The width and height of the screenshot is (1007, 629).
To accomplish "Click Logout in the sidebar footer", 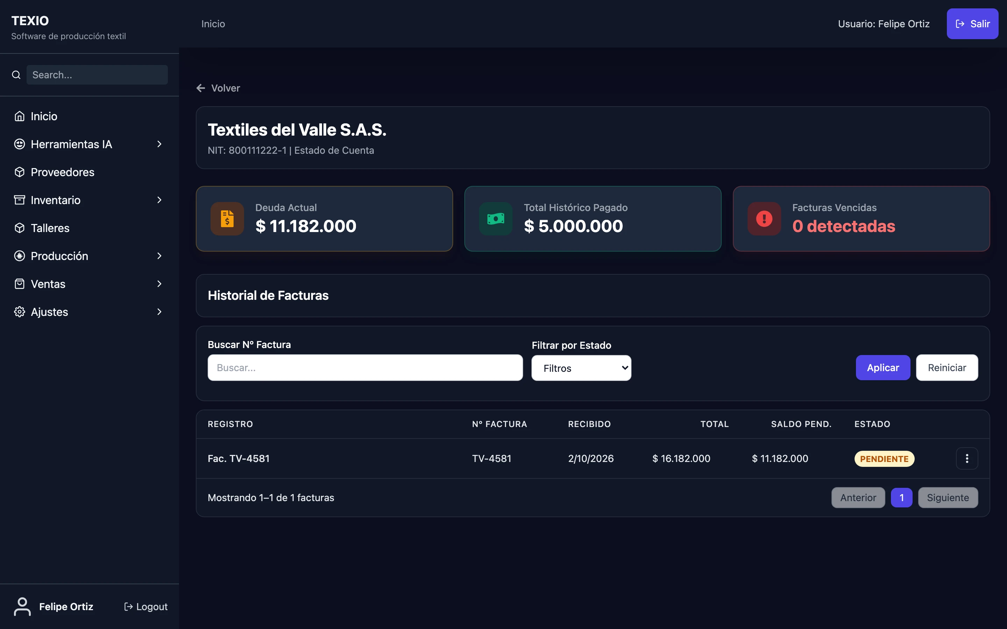I will click(x=146, y=607).
